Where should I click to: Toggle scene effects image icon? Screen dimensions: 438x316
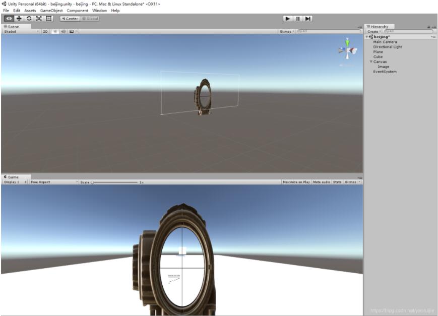tap(72, 32)
